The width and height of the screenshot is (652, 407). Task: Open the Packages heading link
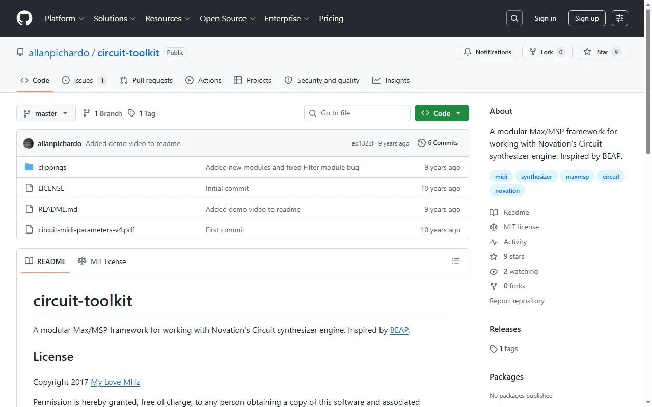(506, 377)
